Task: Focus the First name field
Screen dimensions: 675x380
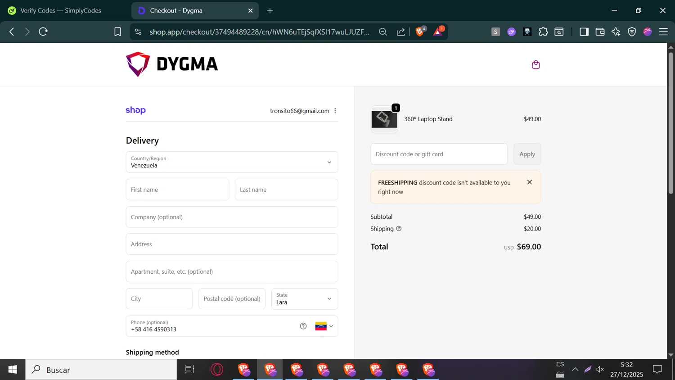Action: click(177, 190)
